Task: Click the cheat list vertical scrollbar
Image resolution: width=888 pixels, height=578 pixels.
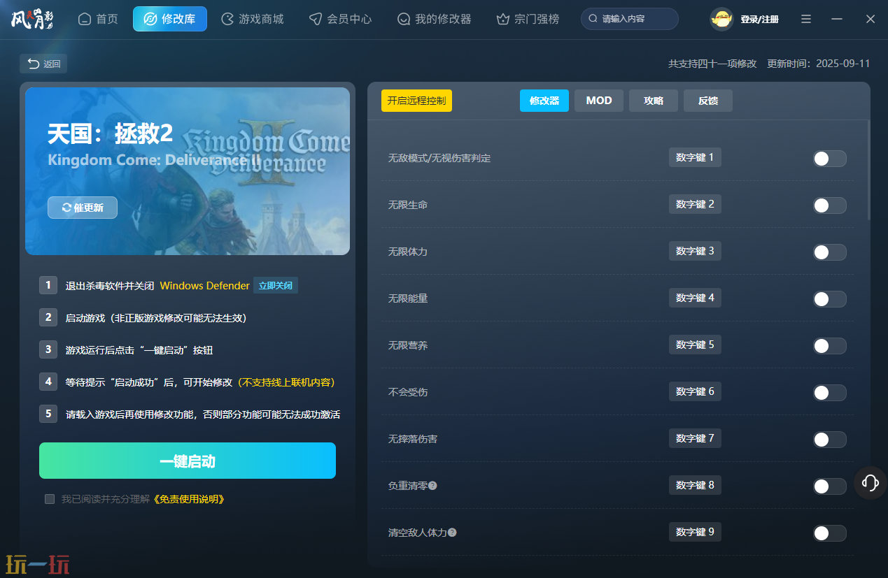Action: (x=868, y=170)
